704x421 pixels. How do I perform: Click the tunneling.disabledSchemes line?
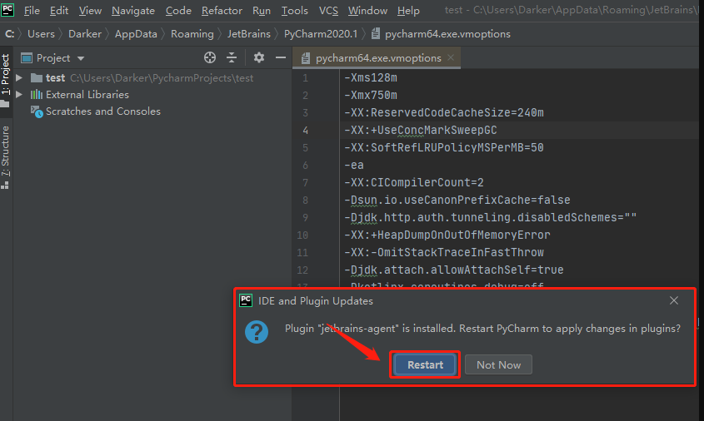(490, 217)
